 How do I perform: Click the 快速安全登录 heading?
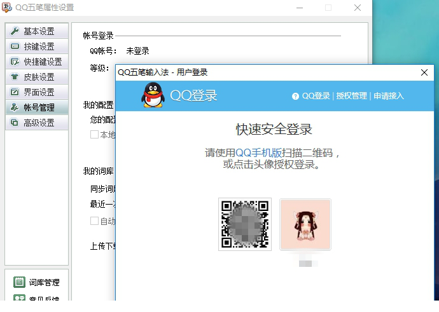(274, 130)
